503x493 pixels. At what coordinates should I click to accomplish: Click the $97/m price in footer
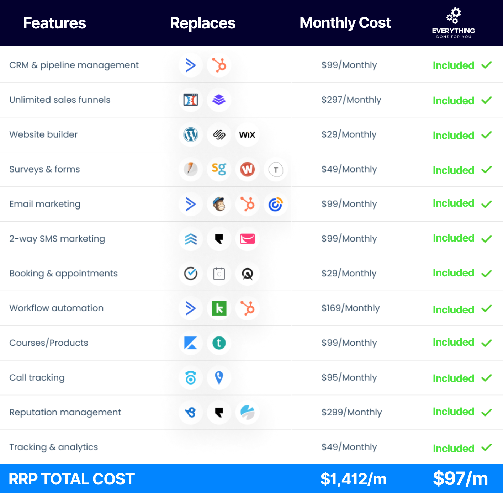click(460, 478)
